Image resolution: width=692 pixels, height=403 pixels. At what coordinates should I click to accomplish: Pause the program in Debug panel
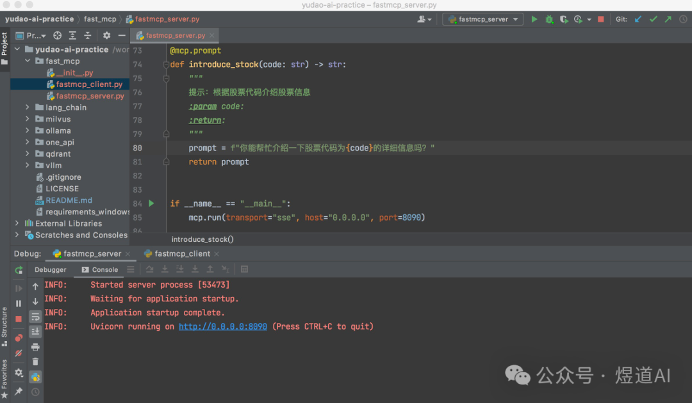click(x=19, y=303)
